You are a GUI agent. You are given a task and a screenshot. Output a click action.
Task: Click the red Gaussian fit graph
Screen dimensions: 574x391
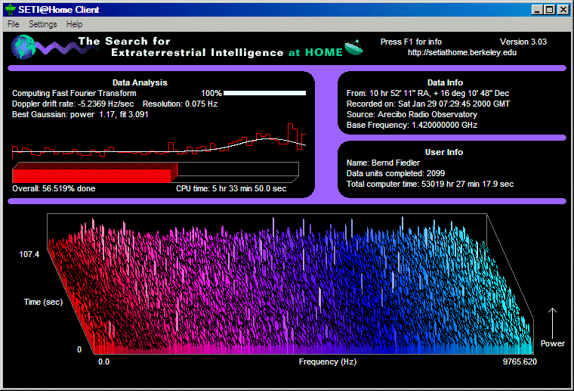tap(159, 141)
